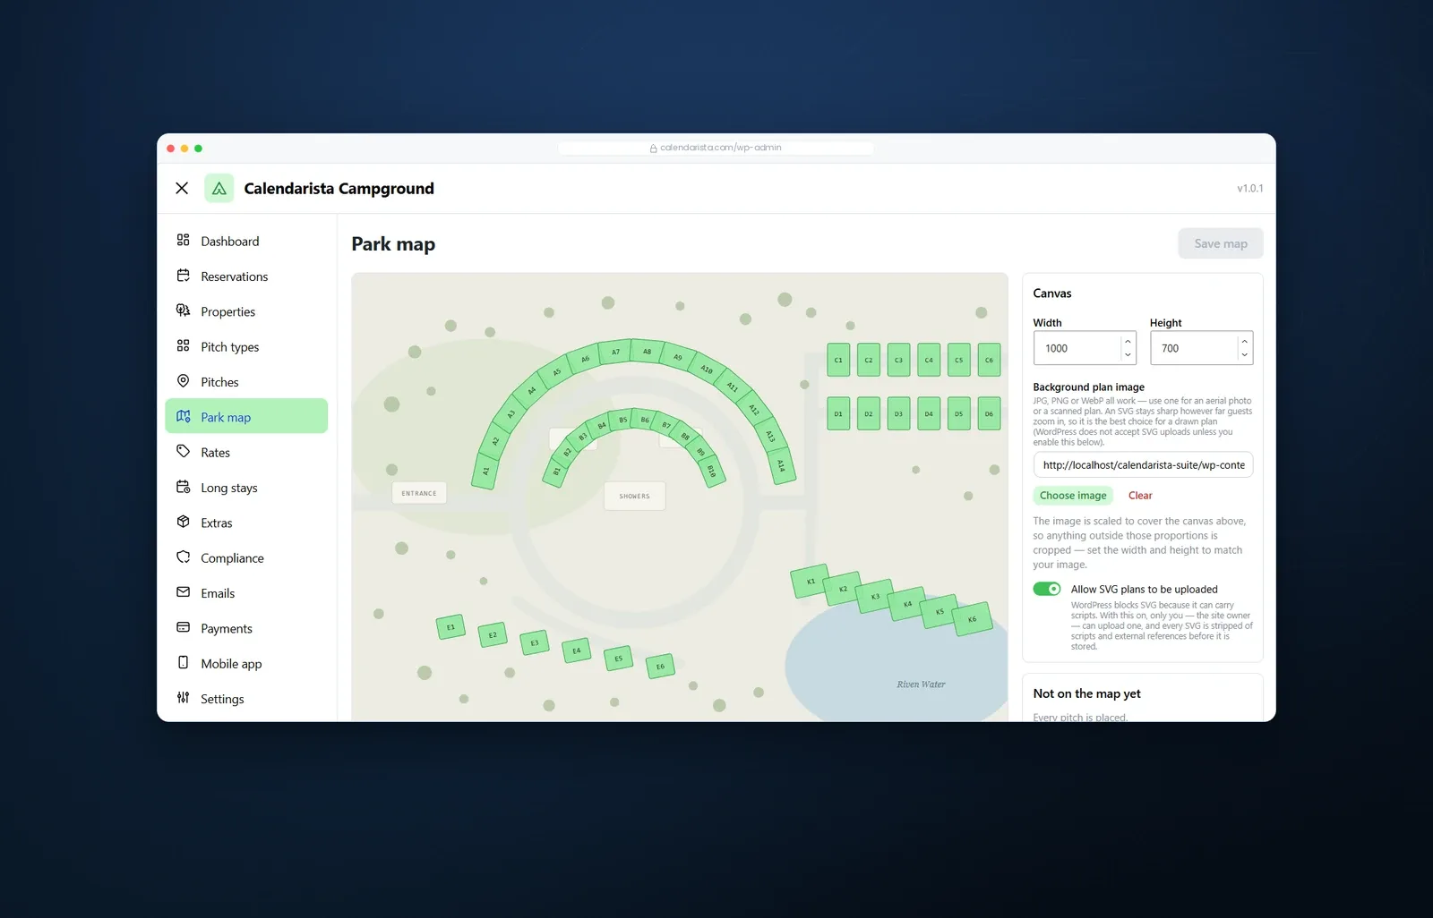
Task: Increase canvas Height with up arrow
Action: pyautogui.click(x=1244, y=341)
